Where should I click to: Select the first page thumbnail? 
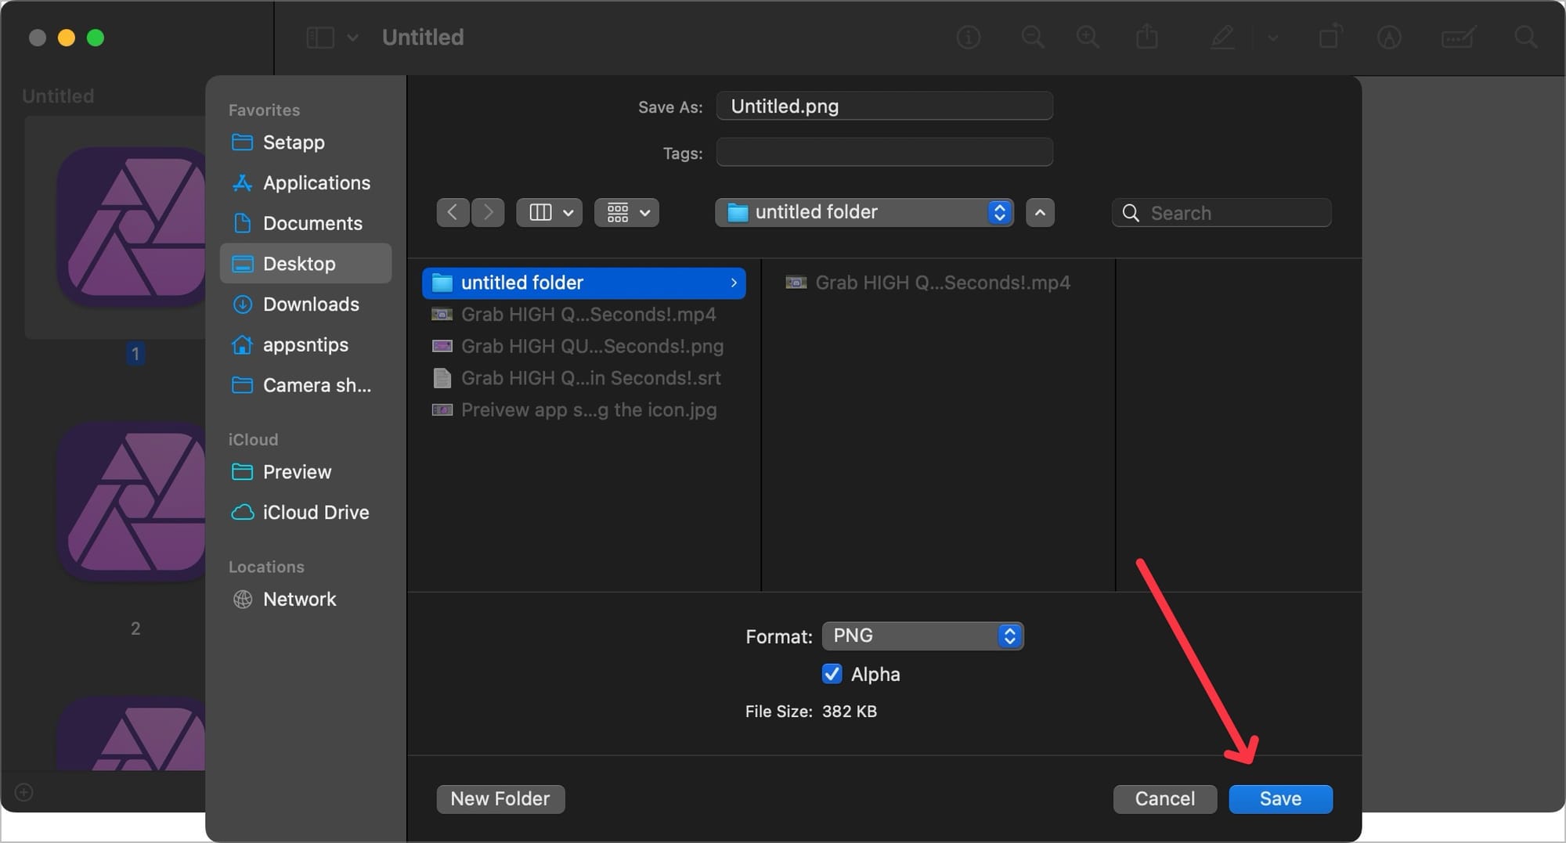(x=132, y=227)
